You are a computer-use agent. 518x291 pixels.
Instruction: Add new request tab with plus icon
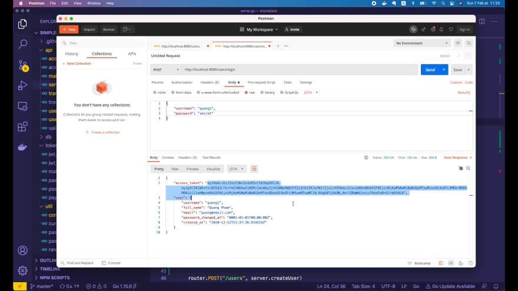[278, 46]
